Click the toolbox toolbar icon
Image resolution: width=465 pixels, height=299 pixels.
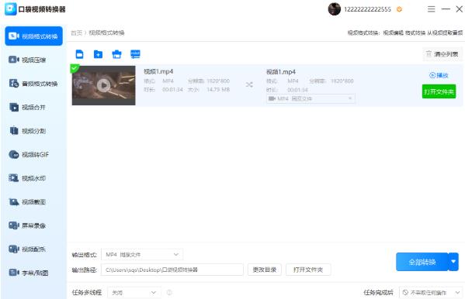[x=116, y=54]
